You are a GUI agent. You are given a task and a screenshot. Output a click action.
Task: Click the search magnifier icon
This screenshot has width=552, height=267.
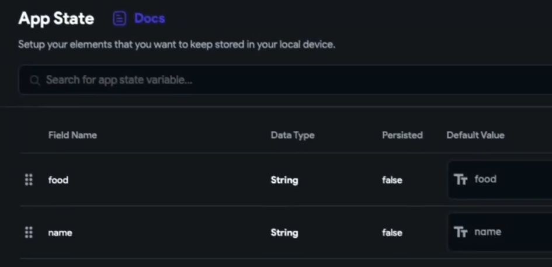(35, 80)
